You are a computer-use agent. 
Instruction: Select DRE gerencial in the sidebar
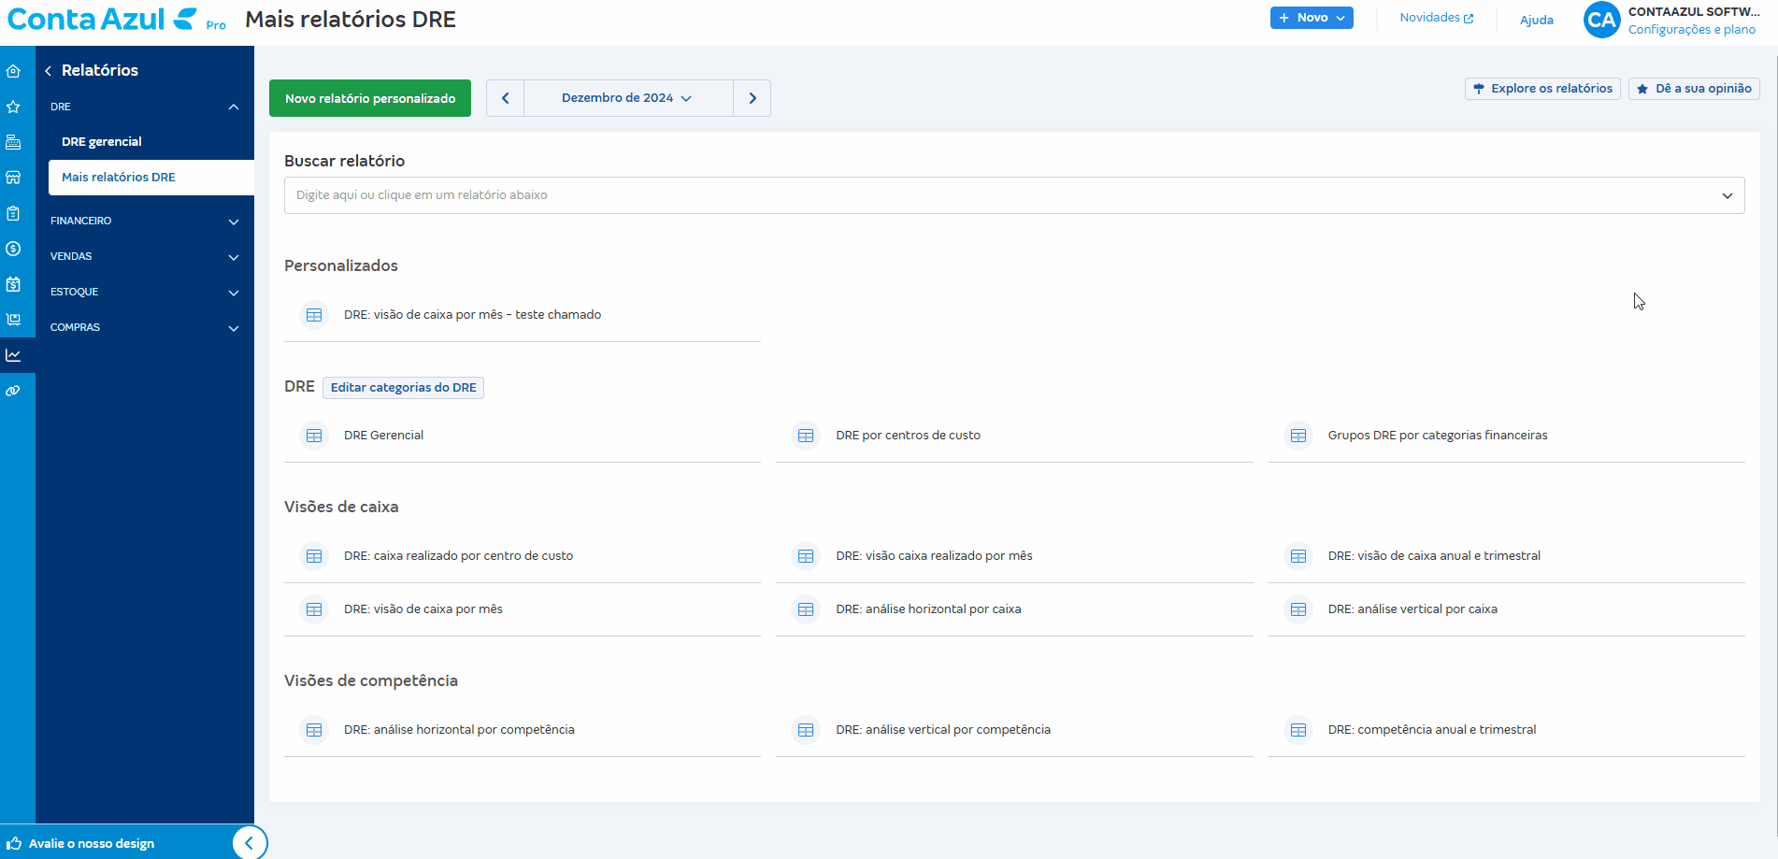point(102,142)
